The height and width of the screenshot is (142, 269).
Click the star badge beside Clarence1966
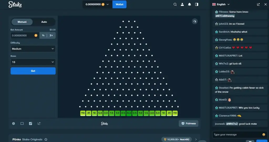tap(216, 116)
